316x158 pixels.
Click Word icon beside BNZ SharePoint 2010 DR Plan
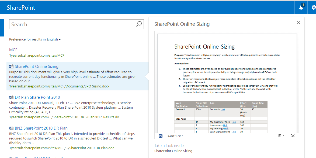[x=11, y=128]
